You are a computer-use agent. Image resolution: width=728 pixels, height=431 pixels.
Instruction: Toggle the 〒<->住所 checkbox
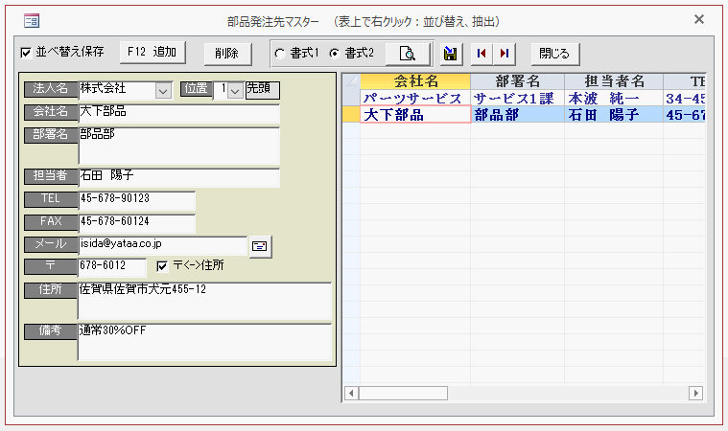coord(162,266)
